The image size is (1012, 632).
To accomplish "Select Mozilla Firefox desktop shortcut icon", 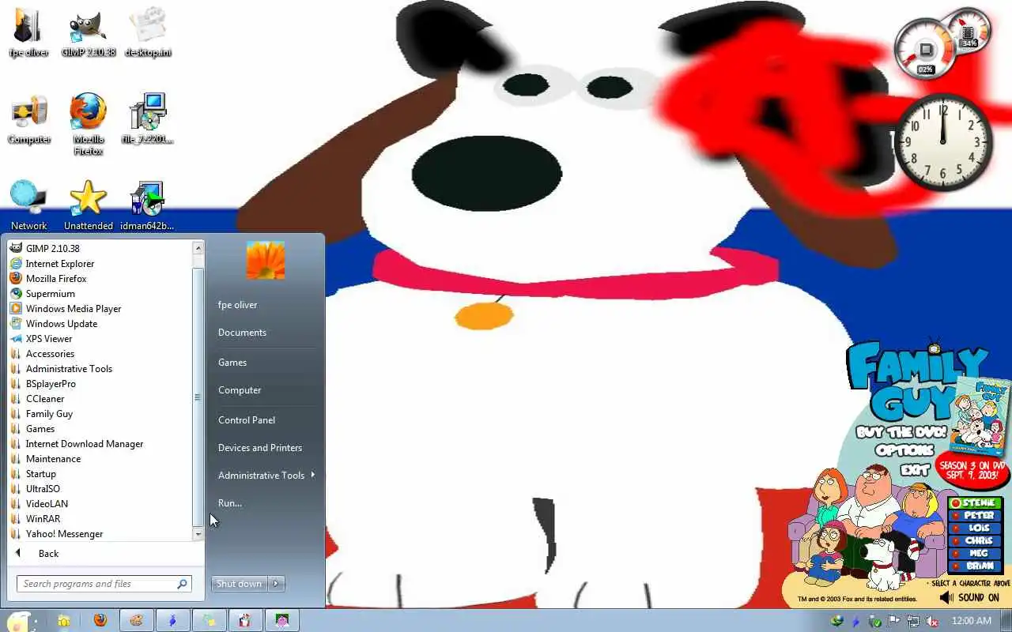I will [x=88, y=124].
